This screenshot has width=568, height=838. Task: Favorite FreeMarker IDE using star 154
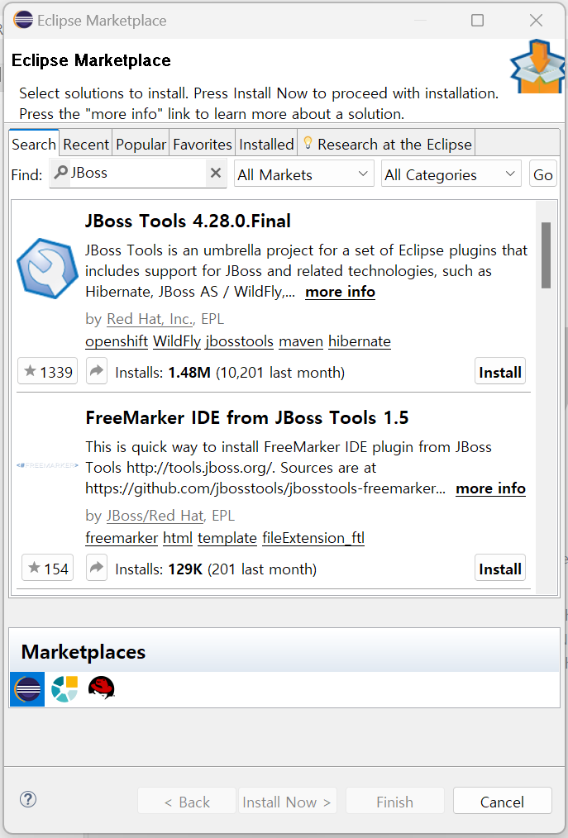48,568
